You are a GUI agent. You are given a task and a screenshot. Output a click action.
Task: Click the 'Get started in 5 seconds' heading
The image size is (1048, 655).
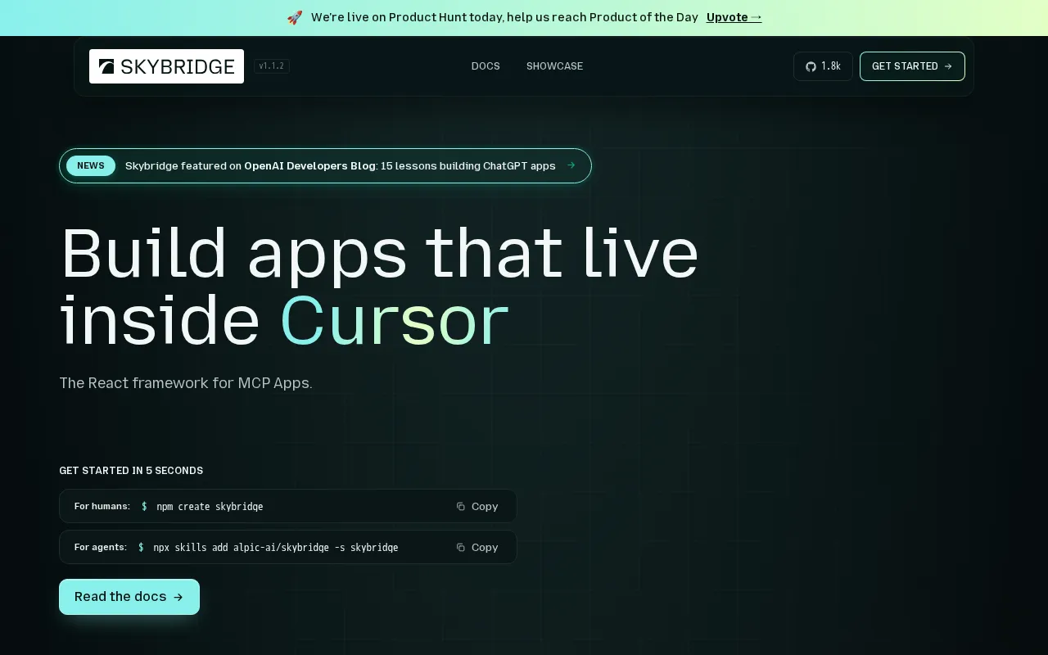pyautogui.click(x=131, y=471)
